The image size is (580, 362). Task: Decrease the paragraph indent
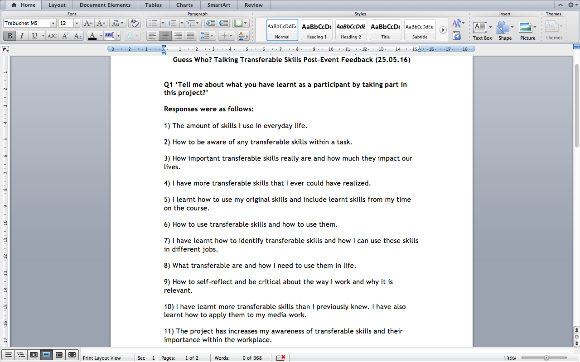tap(210, 23)
